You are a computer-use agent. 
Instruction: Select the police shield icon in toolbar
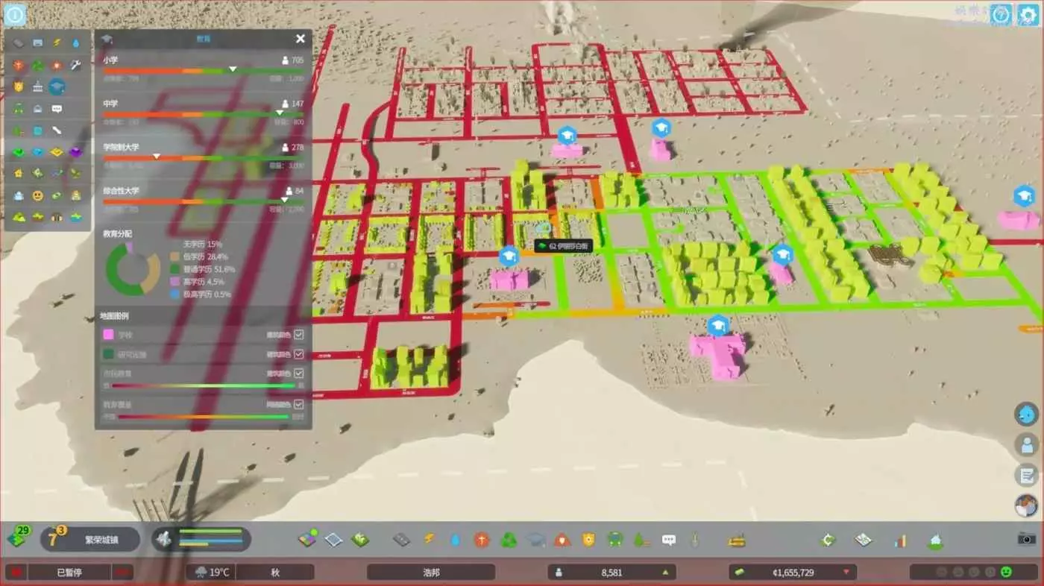click(588, 539)
